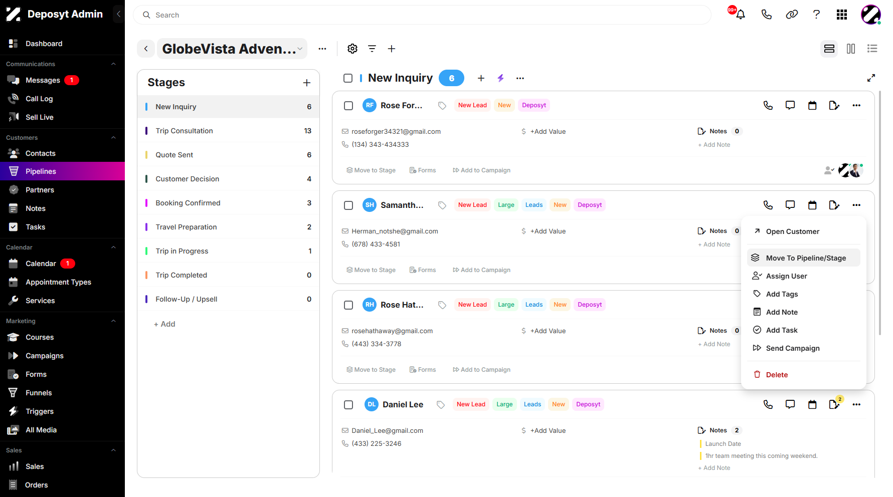Choose Assign User from context menu
The image size is (893, 497).
(804, 276)
